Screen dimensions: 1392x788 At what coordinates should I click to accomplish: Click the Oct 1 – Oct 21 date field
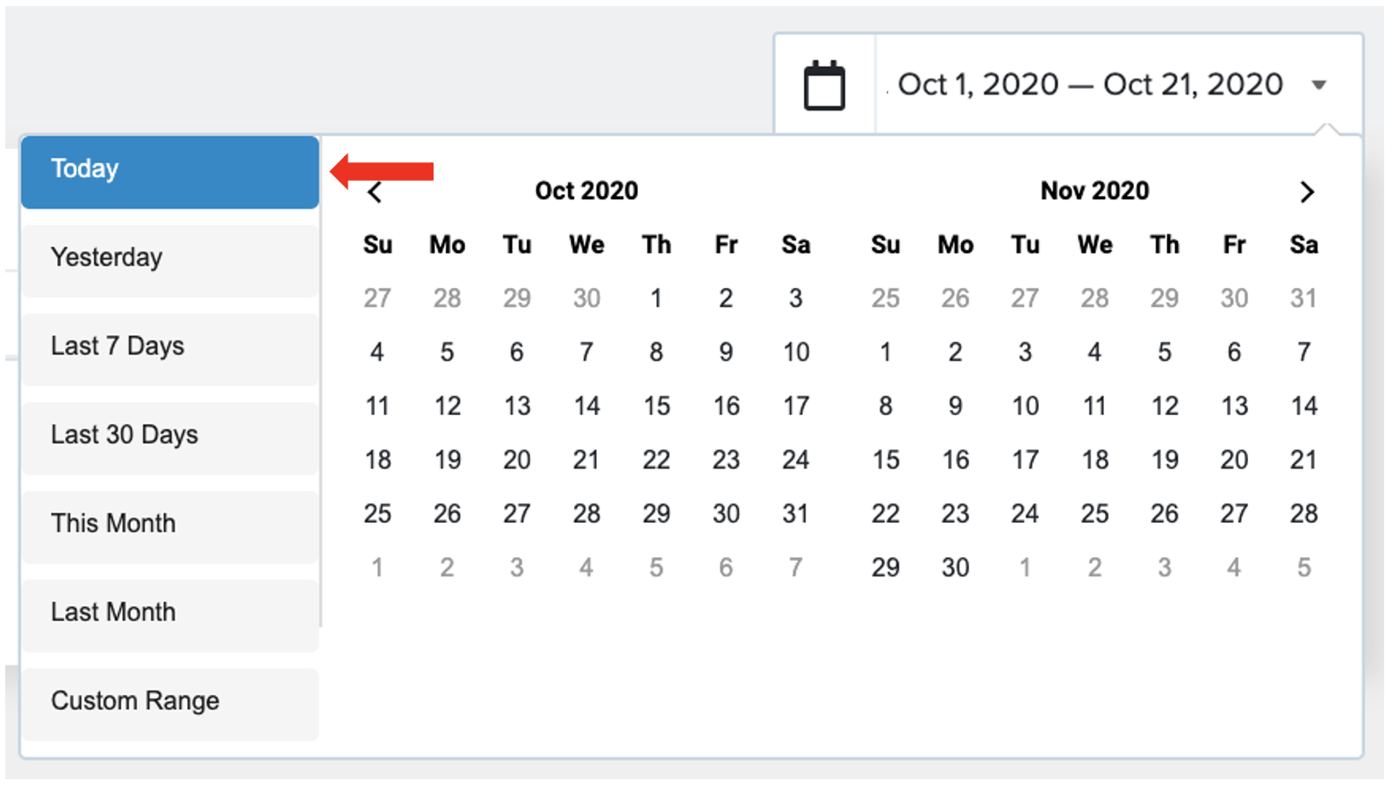1090,84
